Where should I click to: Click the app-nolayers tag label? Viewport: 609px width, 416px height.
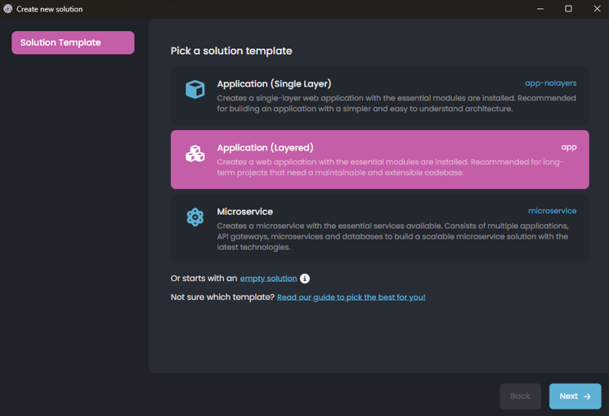pyautogui.click(x=550, y=83)
